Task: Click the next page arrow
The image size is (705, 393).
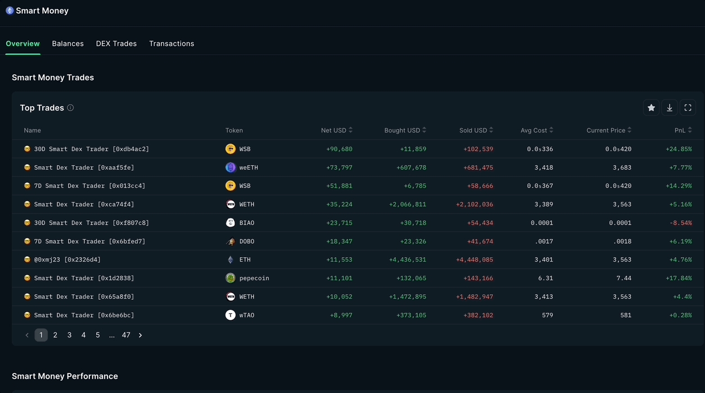Action: click(141, 335)
